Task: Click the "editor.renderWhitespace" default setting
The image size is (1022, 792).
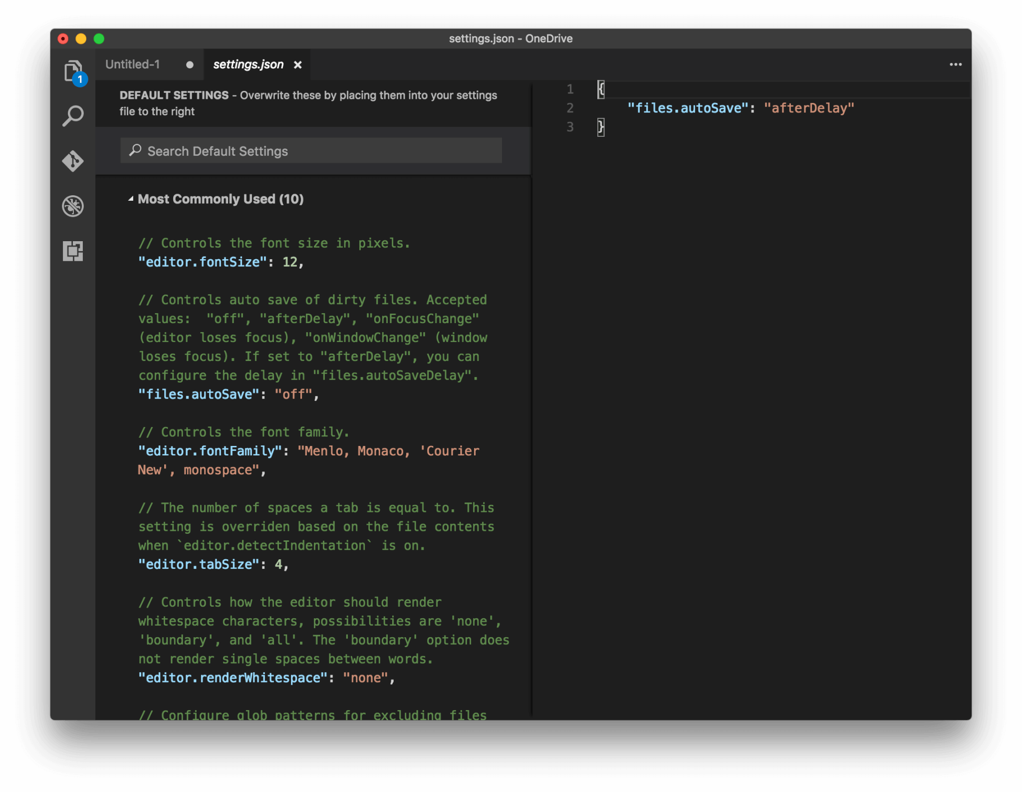Action: pos(266,678)
